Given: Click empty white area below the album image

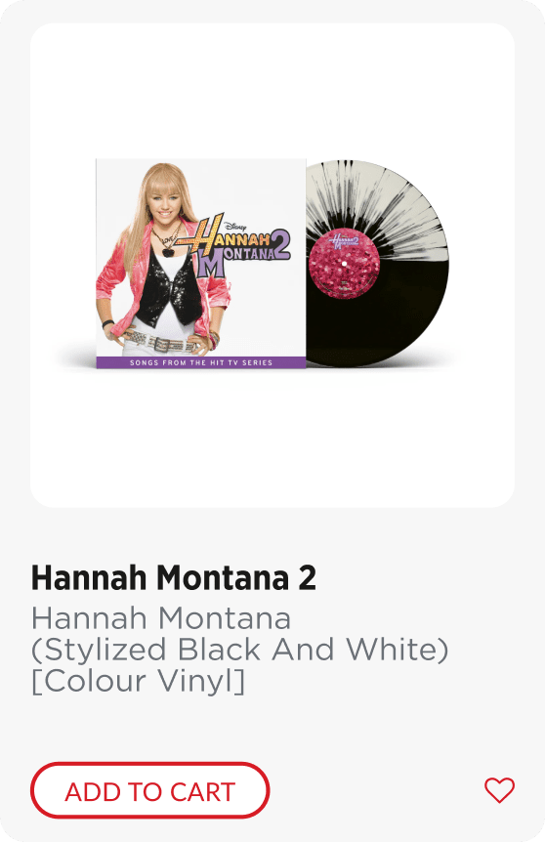Looking at the screenshot, I should 272,438.
